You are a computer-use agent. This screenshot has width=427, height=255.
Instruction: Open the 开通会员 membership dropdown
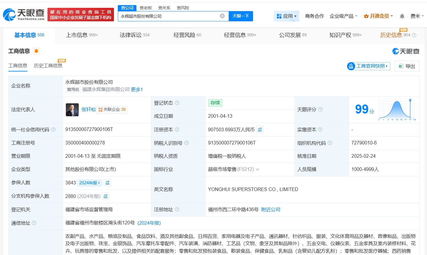[x=378, y=16]
